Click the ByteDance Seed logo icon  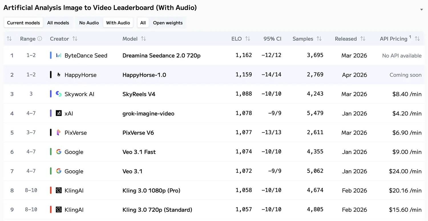pyautogui.click(x=59, y=55)
